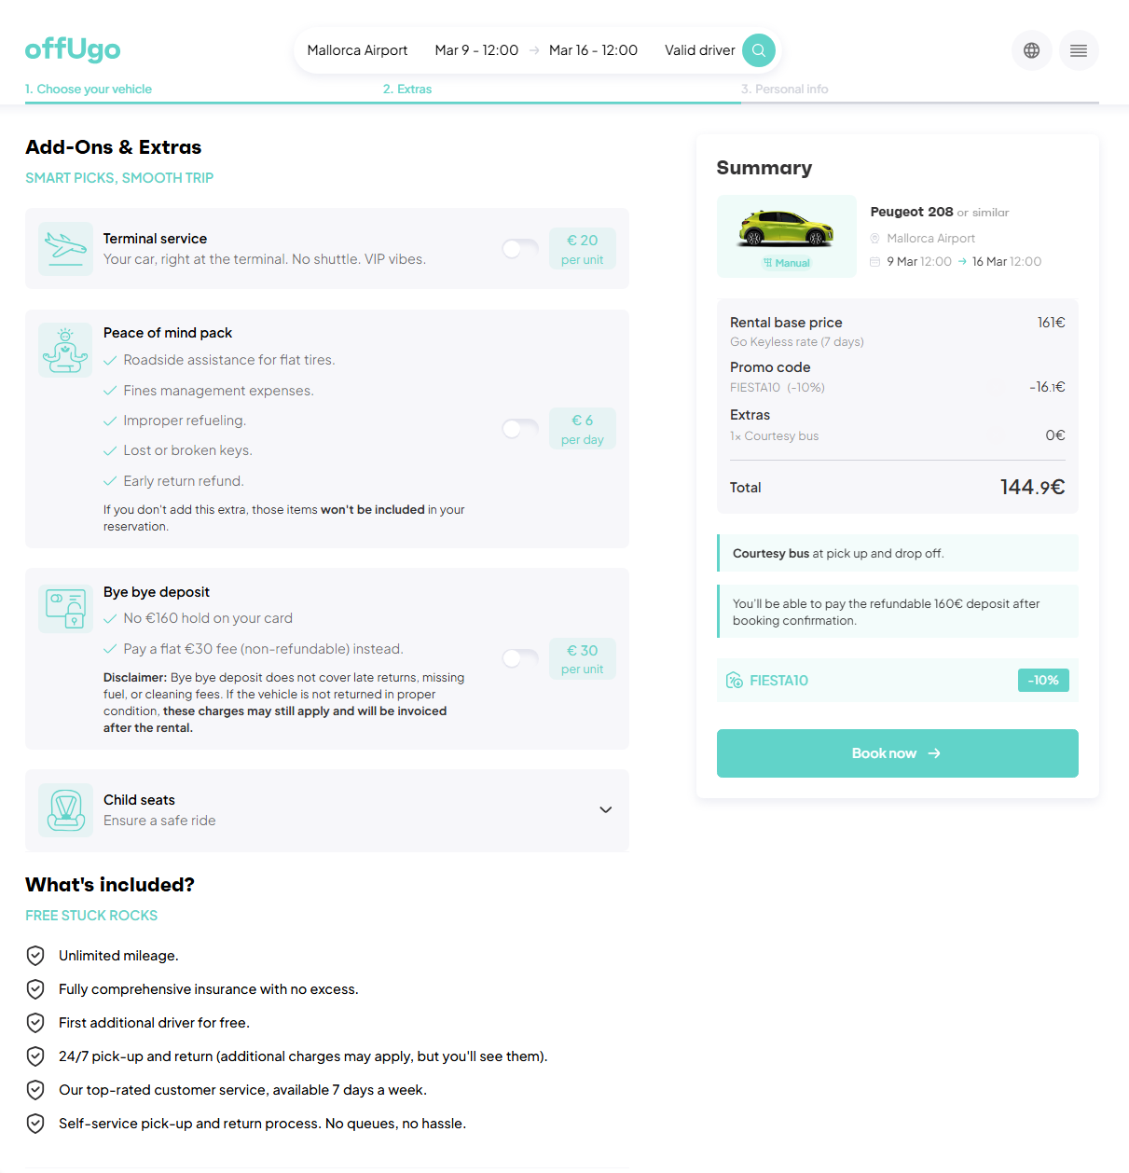Enable the Terminal service toggle
This screenshot has width=1129, height=1173.
tap(519, 249)
